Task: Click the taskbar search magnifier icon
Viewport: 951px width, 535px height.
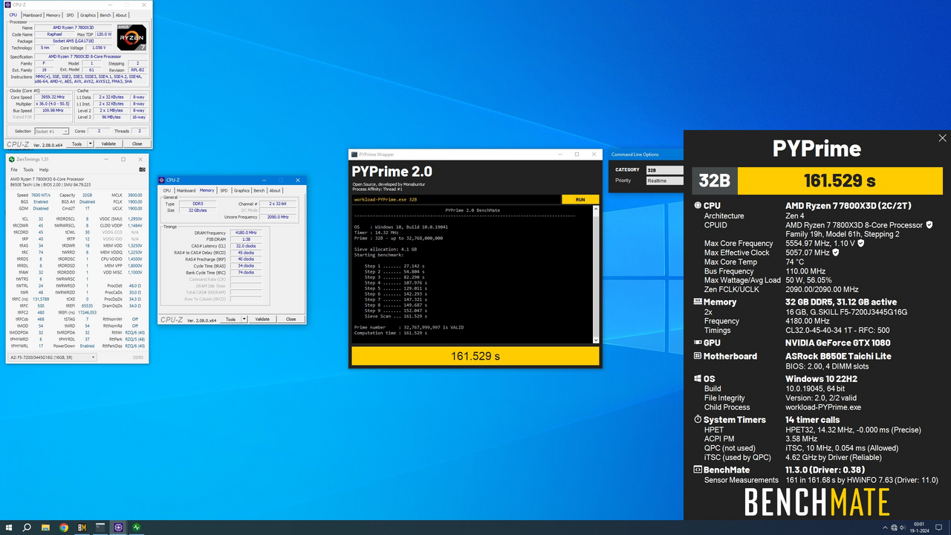Action: point(27,528)
